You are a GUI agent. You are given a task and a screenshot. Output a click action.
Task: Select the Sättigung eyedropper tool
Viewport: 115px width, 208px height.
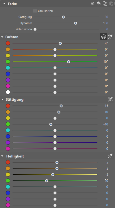pos(110,99)
